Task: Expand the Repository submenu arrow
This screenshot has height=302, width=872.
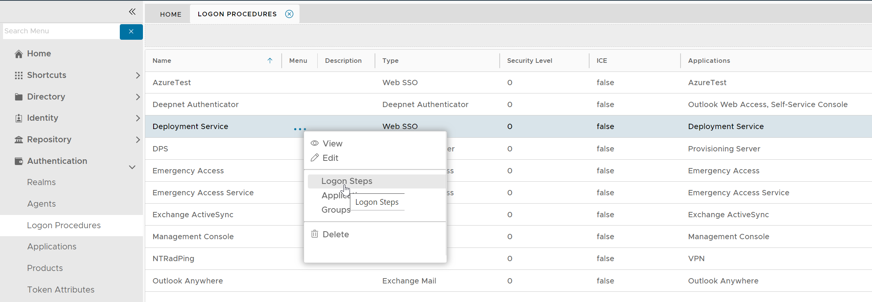Action: [138, 140]
